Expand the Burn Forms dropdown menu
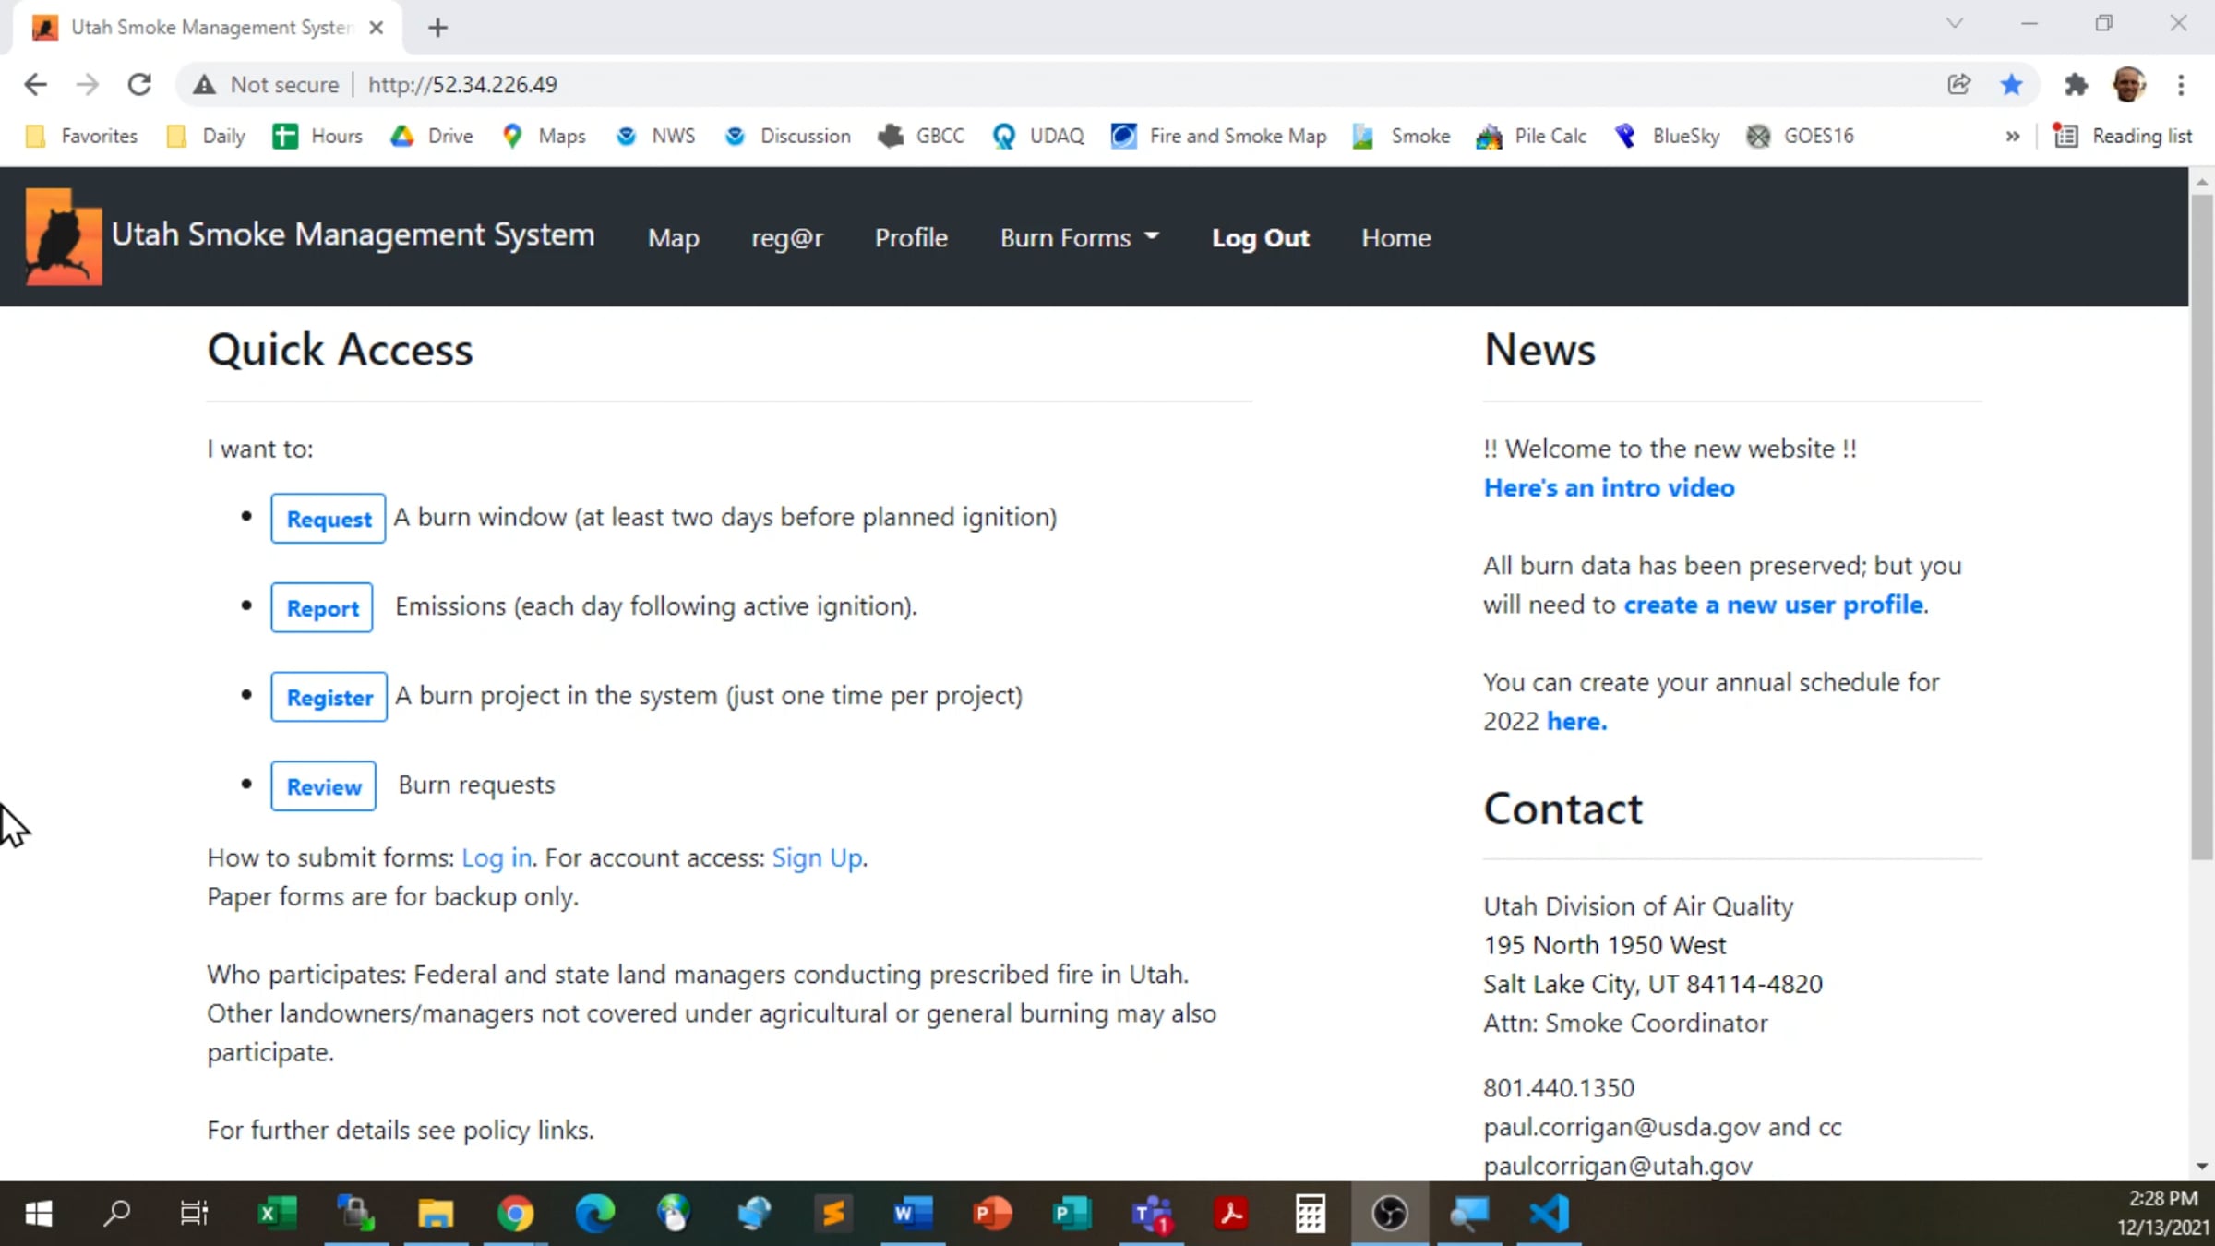2215x1246 pixels. [1079, 238]
